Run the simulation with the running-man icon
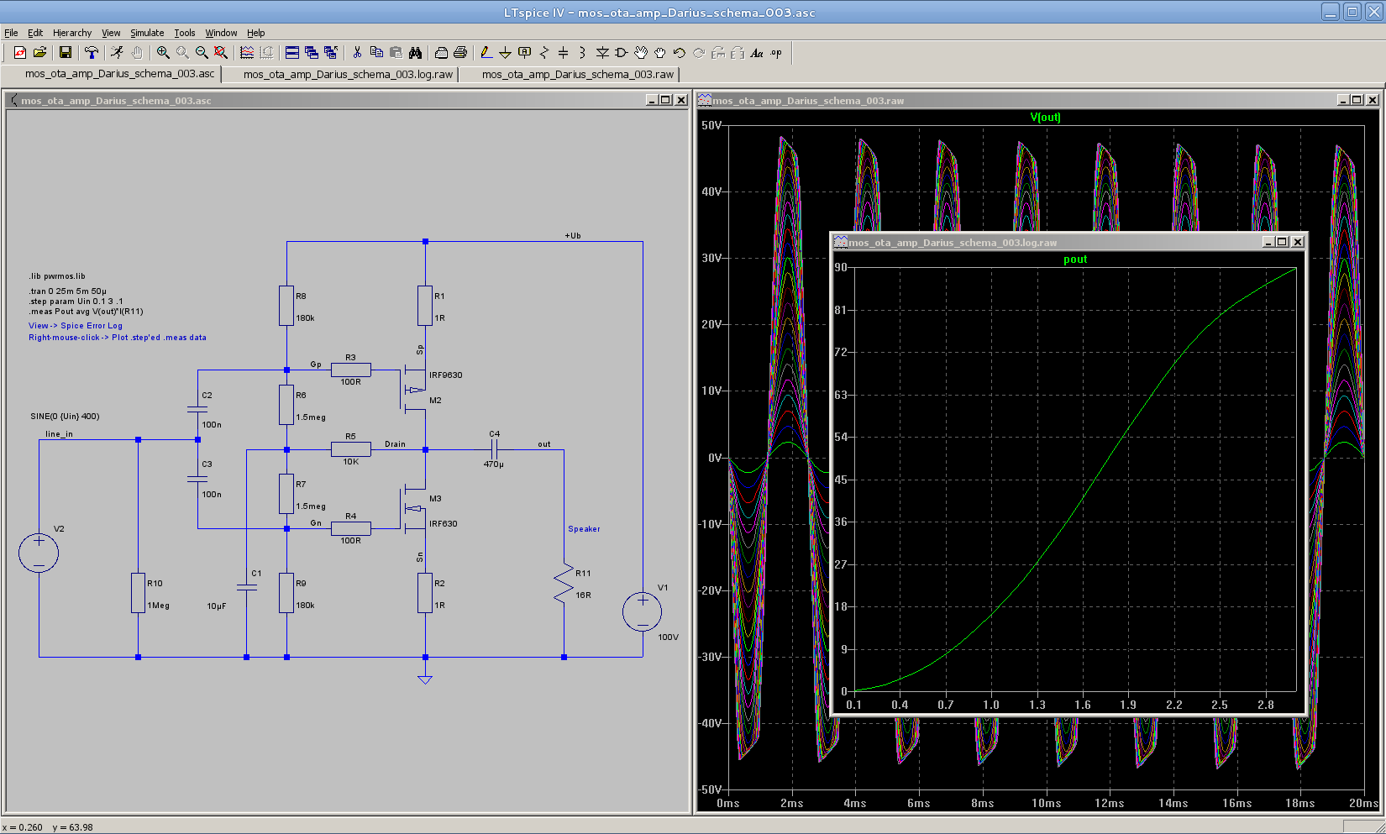This screenshot has height=834, width=1386. [x=118, y=53]
